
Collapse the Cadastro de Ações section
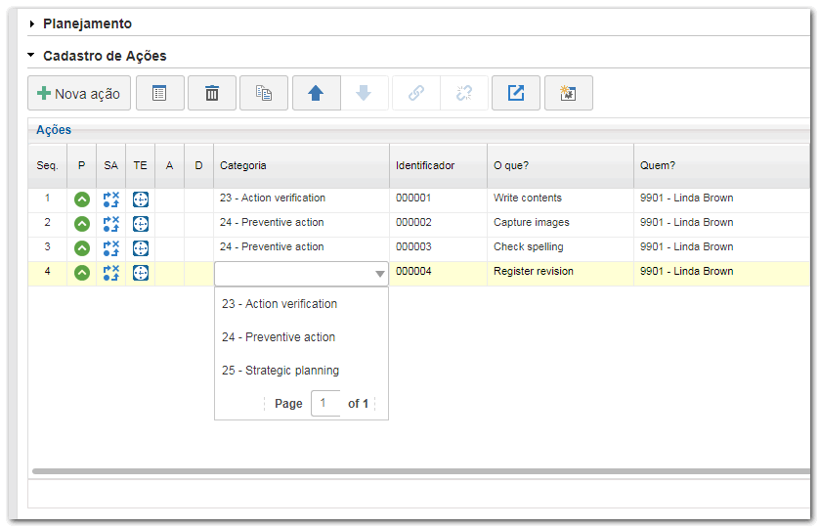[x=31, y=55]
